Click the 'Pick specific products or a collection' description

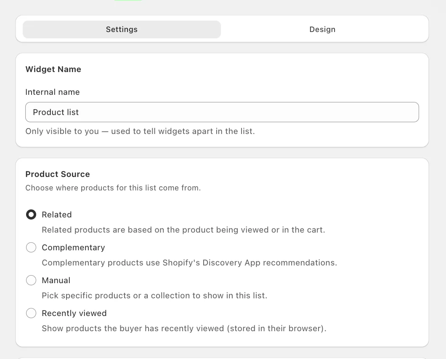click(x=154, y=295)
